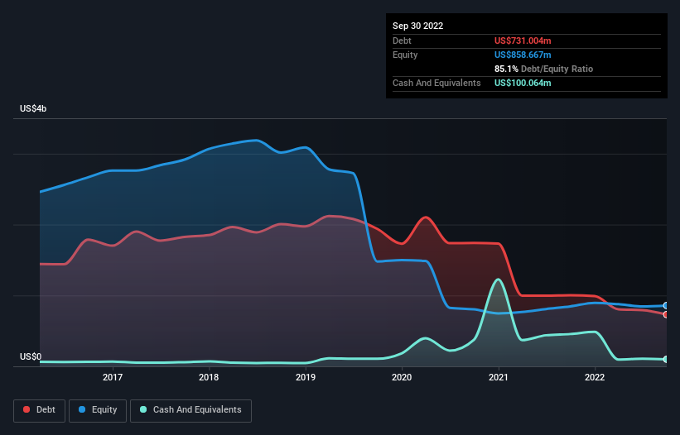
Task: Click the US$0 y-axis label
Action: [31, 356]
